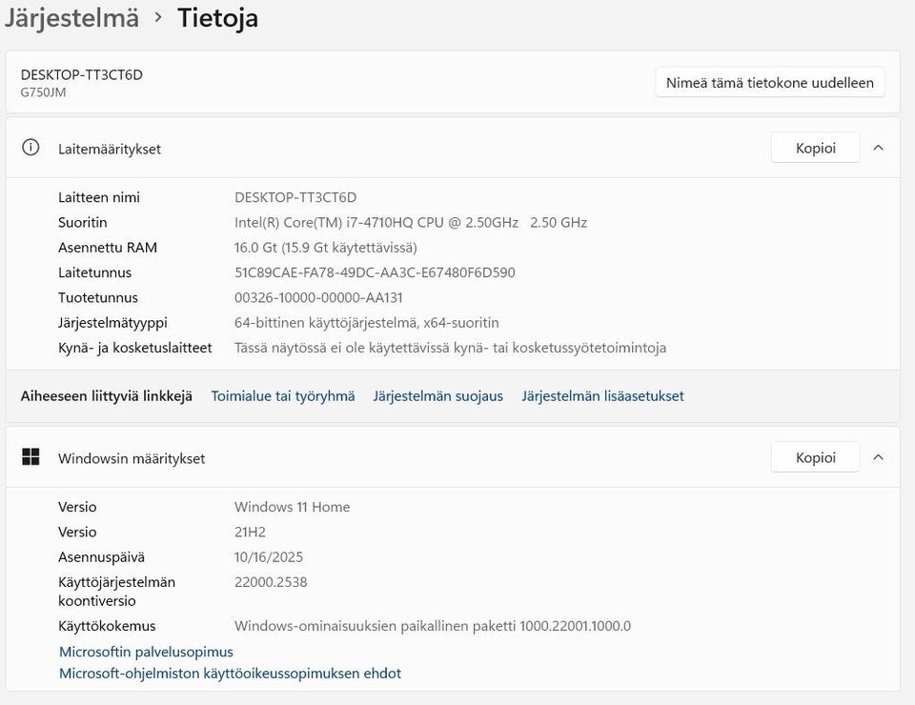Click the Windows logo icon
The image size is (915, 705).
[30, 457]
